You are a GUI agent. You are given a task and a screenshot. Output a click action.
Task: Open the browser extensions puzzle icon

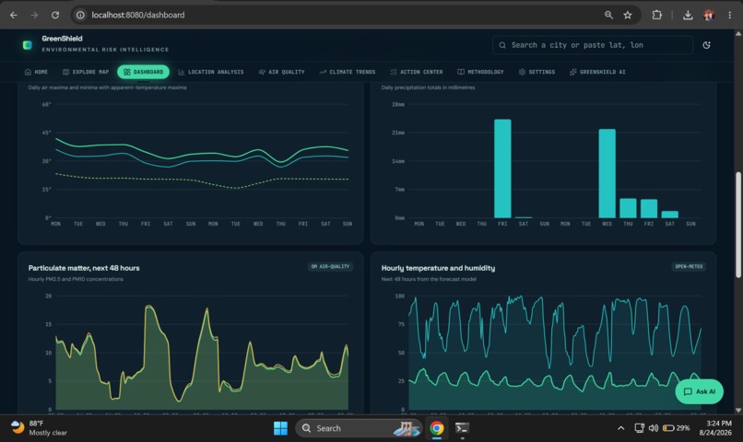tap(656, 15)
